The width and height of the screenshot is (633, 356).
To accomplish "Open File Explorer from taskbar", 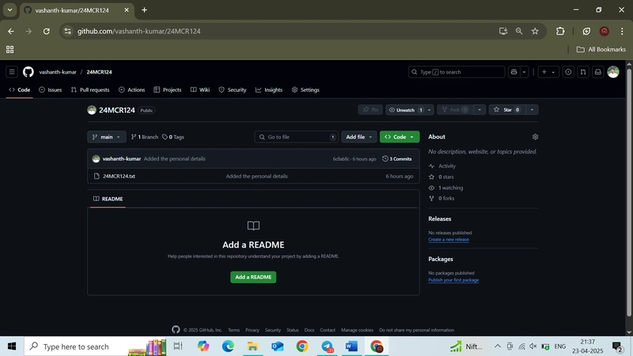I will 252,347.
